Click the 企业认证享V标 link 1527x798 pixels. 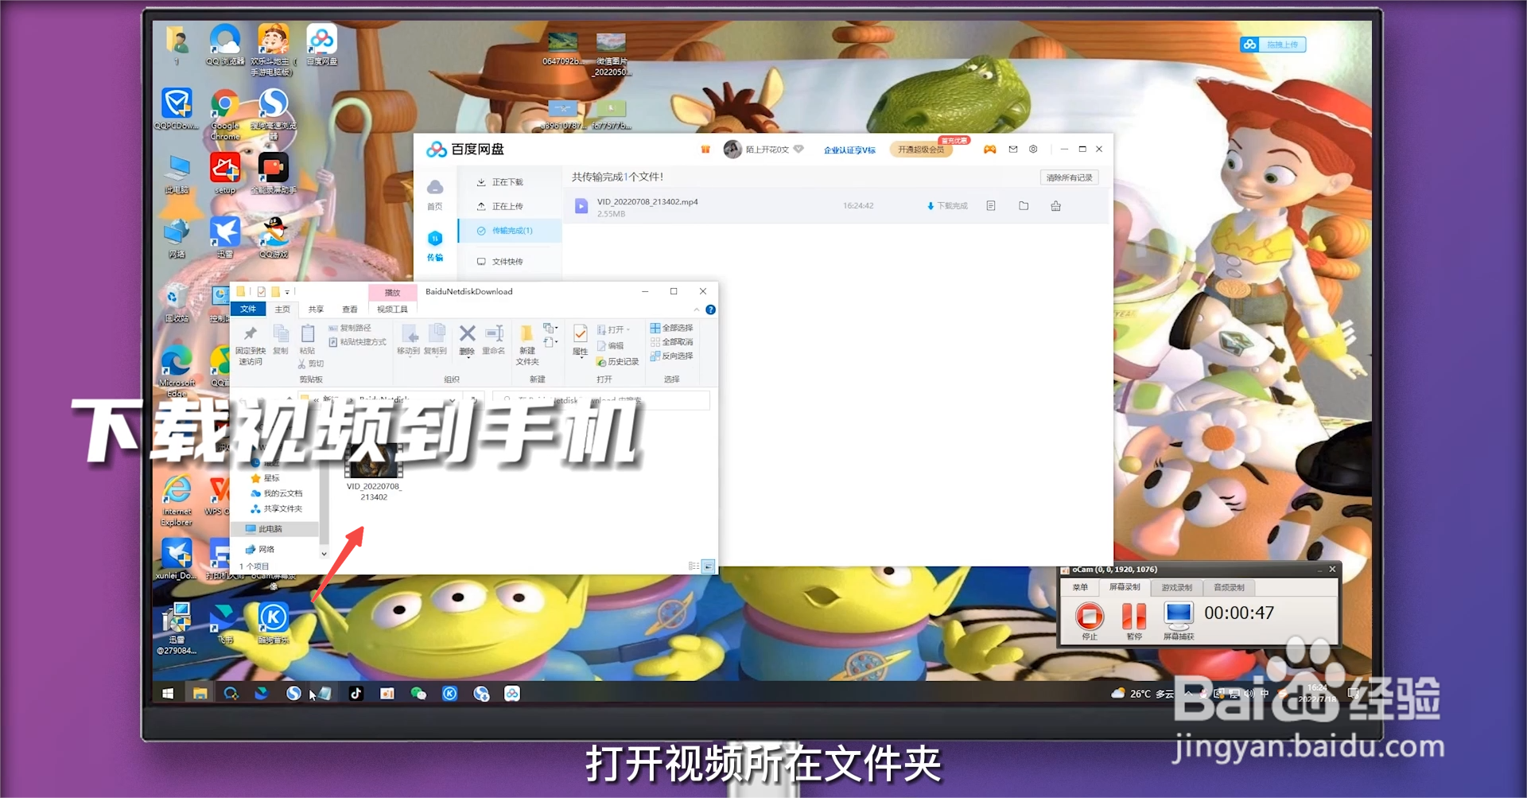tap(849, 150)
